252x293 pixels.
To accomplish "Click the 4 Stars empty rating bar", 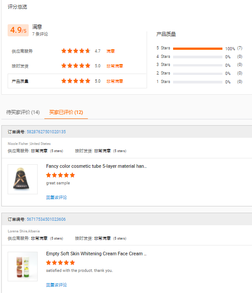I will click(x=198, y=57).
